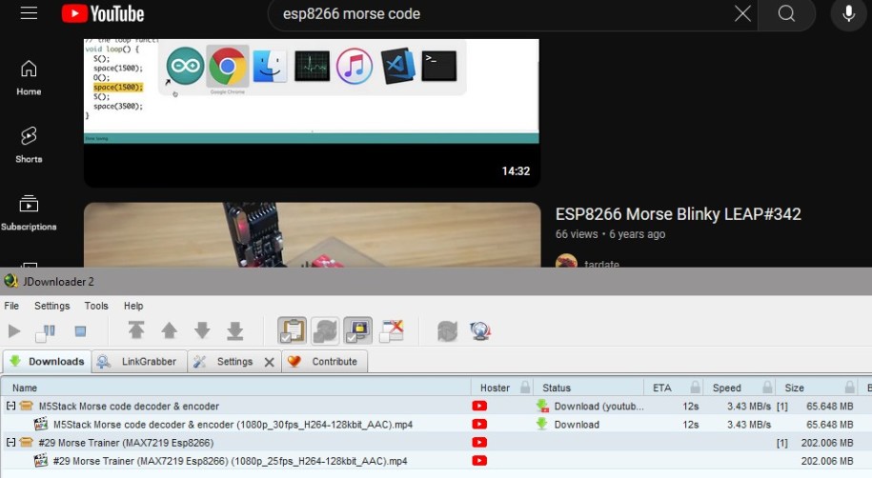Image resolution: width=872 pixels, height=478 pixels.
Task: Pause downloads in JDownloader toolbar
Action: [x=46, y=331]
